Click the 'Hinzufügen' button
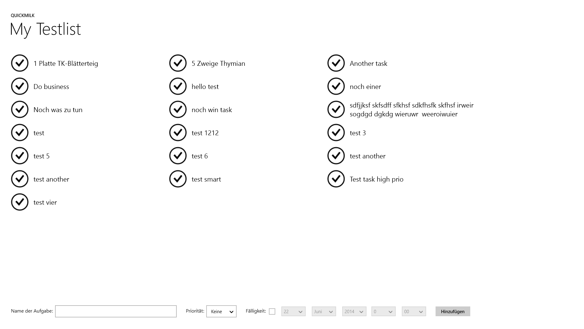 click(x=453, y=311)
